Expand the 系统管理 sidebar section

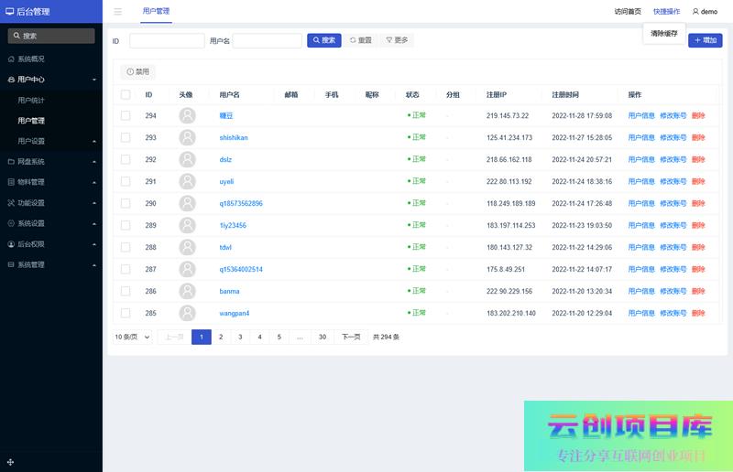pos(51,264)
